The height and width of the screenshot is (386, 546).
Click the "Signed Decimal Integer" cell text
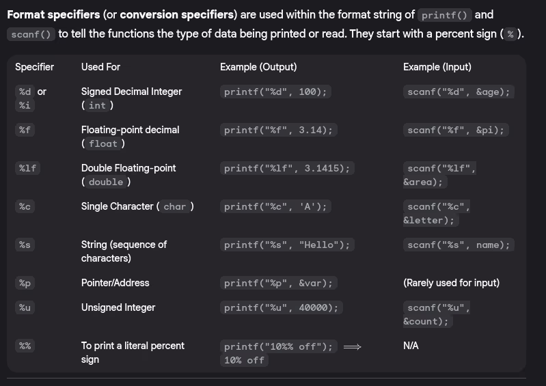pos(131,92)
